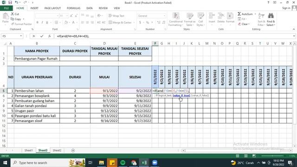Cancel formula entry with the X icon
Screen dimensions: 297x167
pos(34,36)
